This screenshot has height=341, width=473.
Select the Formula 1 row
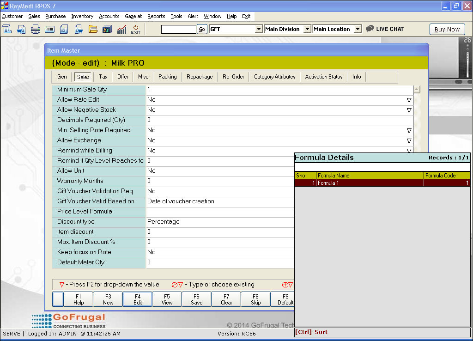click(x=382, y=183)
